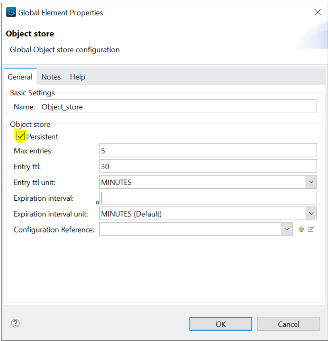Click the 'Max entries:' label

pos(33,151)
